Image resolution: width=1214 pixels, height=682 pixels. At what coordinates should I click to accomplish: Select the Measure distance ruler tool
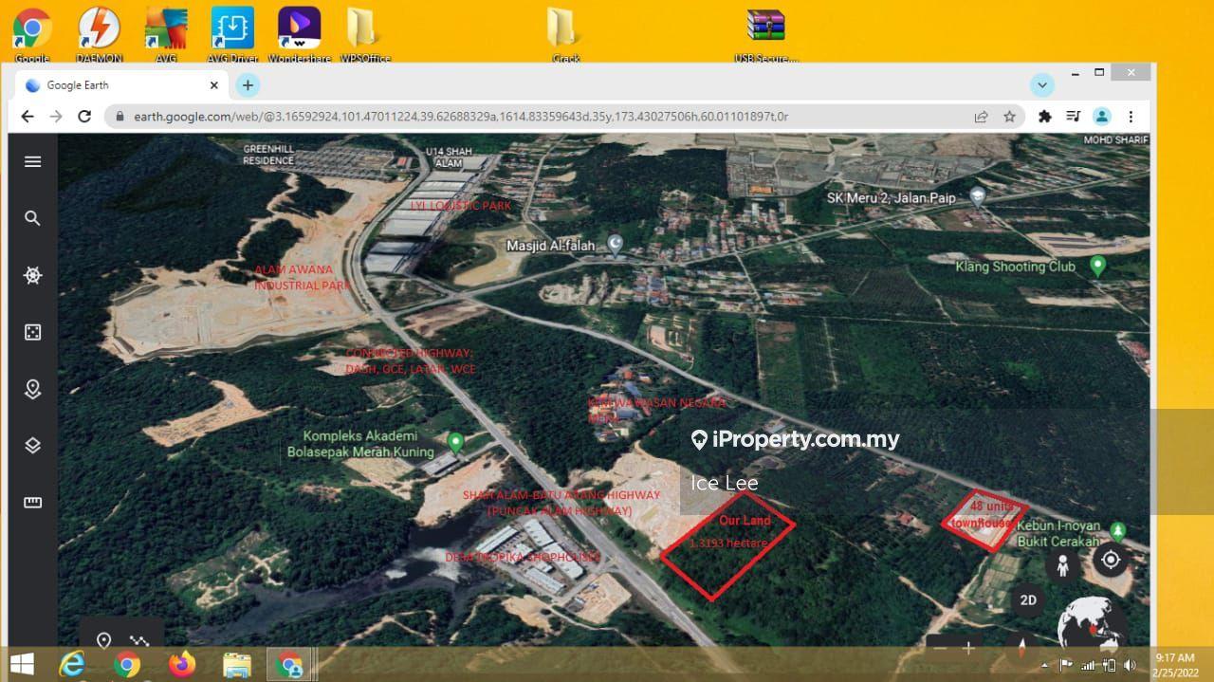point(32,503)
